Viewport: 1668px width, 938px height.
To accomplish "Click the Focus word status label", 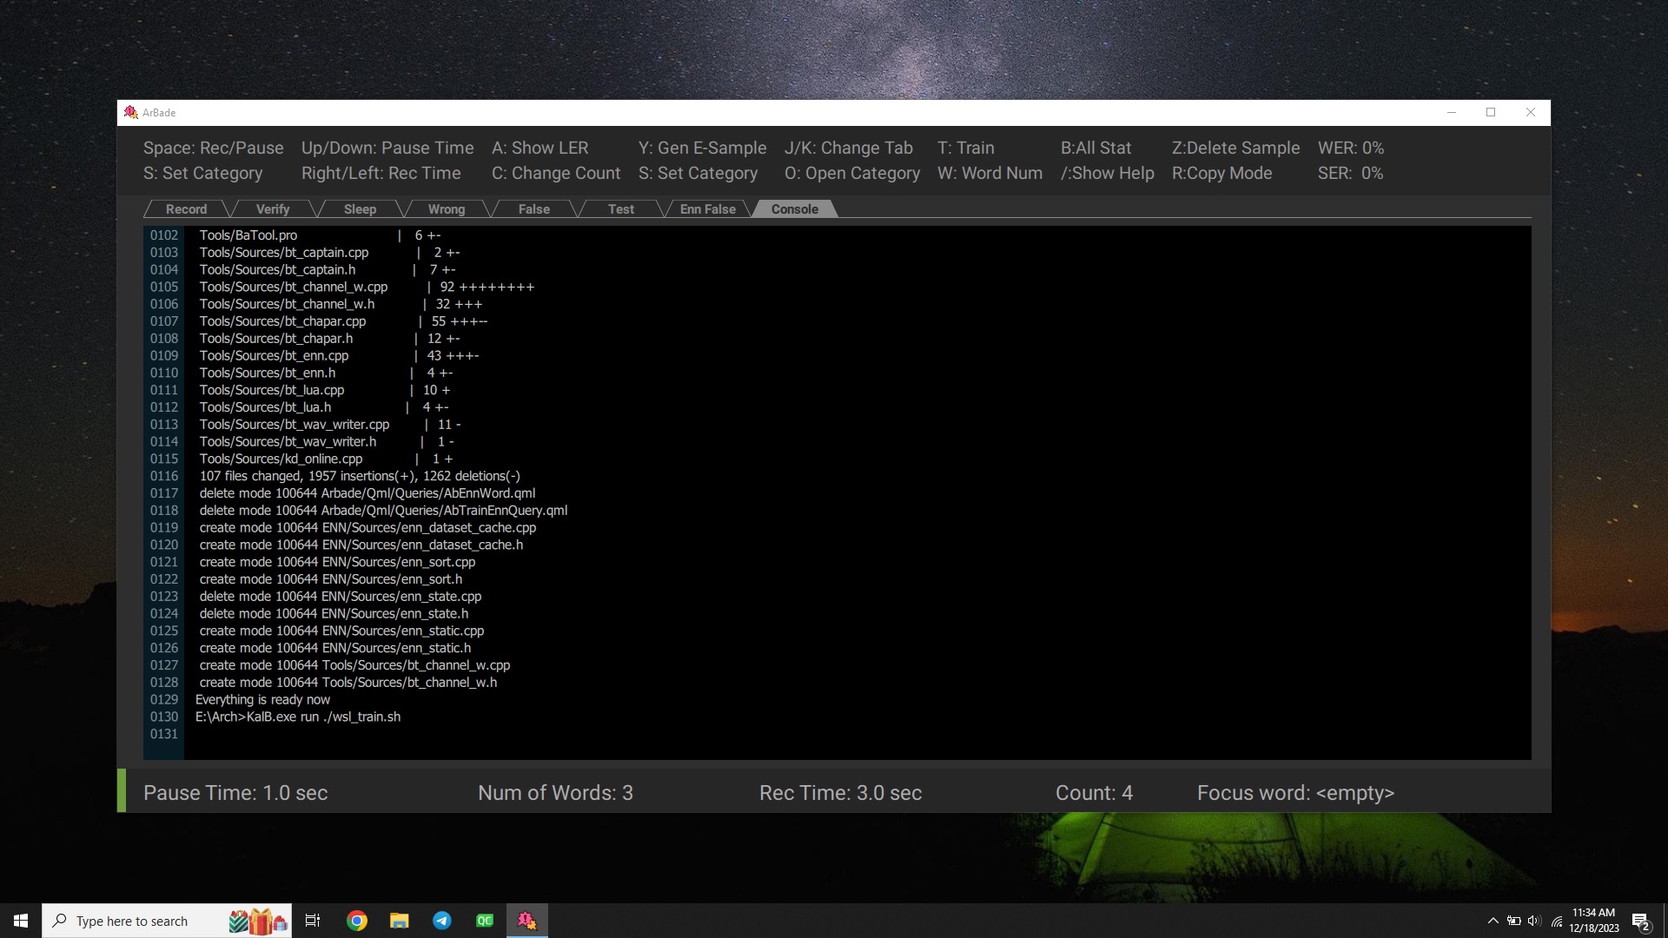I will coord(1294,793).
